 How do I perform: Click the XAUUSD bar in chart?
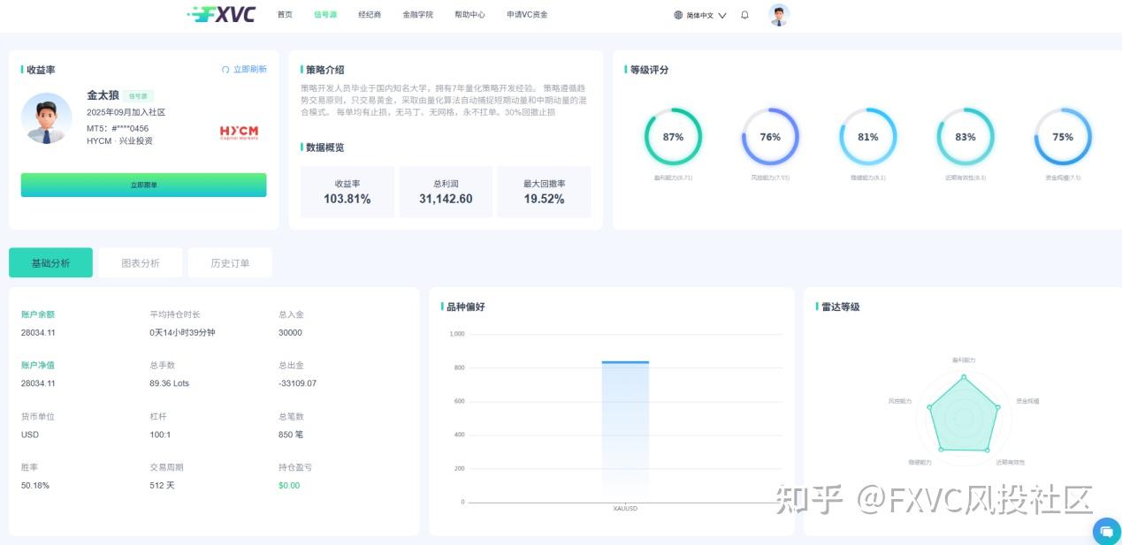(x=625, y=431)
